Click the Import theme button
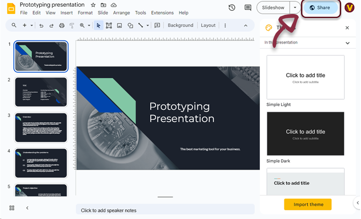Screen dimensions: 361x219 pyautogui.click(x=308, y=205)
